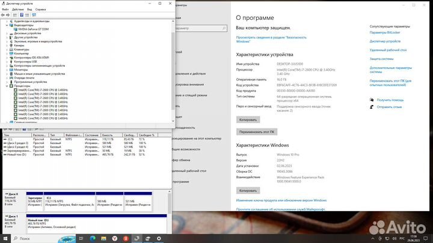Viewport: 433px width, 243px height.
Task: Open red Yandex icon on the taskbar
Action: (126, 239)
